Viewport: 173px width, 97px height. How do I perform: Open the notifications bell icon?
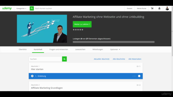pyautogui.click(x=159, y=8)
